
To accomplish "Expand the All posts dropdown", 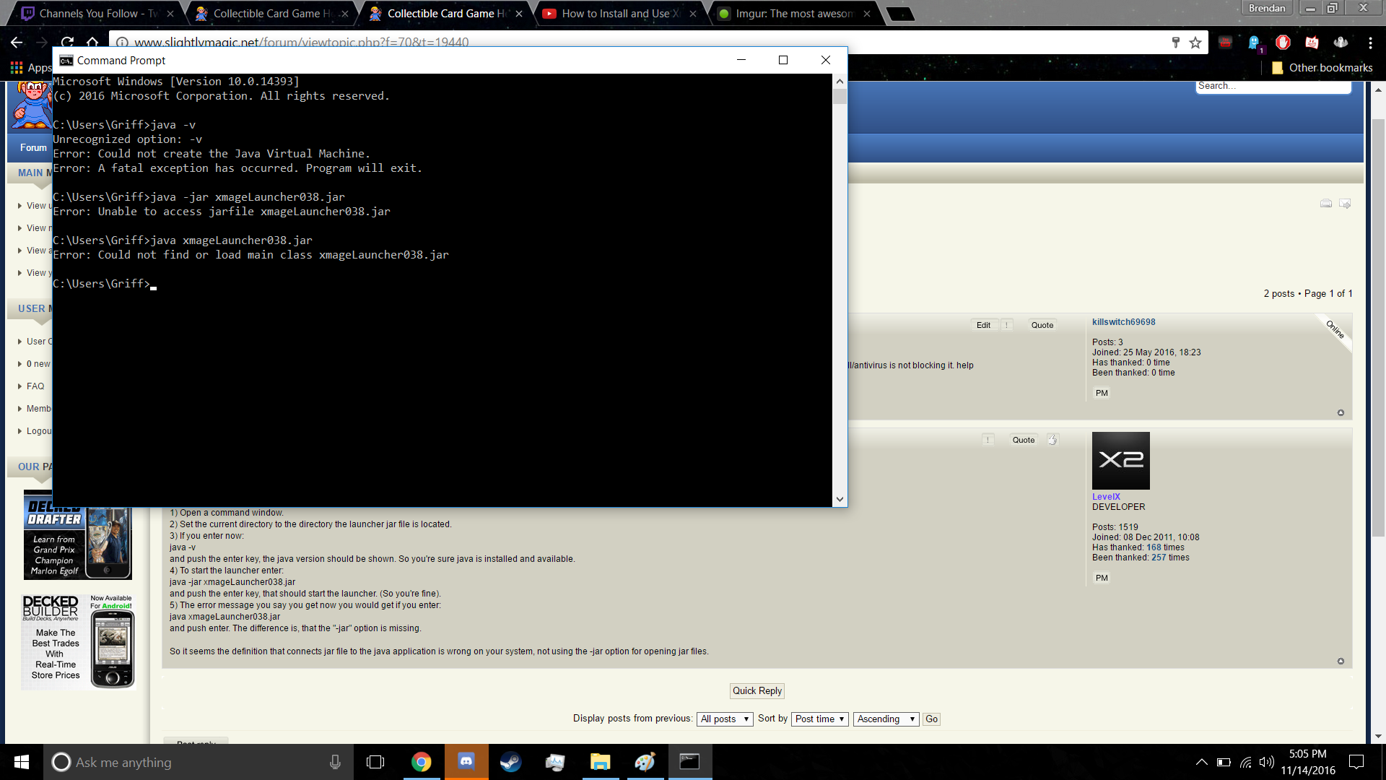I will [725, 719].
